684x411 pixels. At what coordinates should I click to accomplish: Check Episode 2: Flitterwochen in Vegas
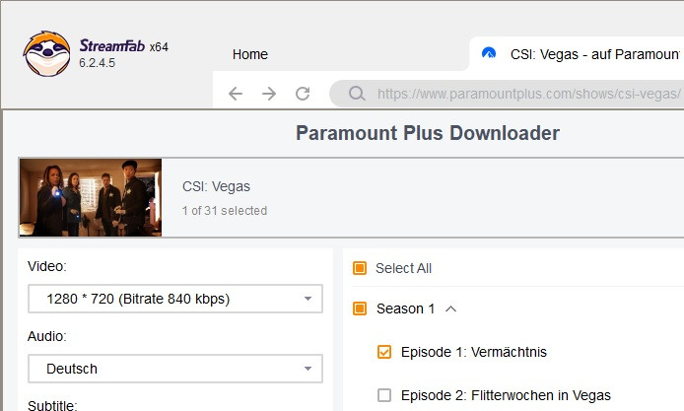click(x=384, y=395)
